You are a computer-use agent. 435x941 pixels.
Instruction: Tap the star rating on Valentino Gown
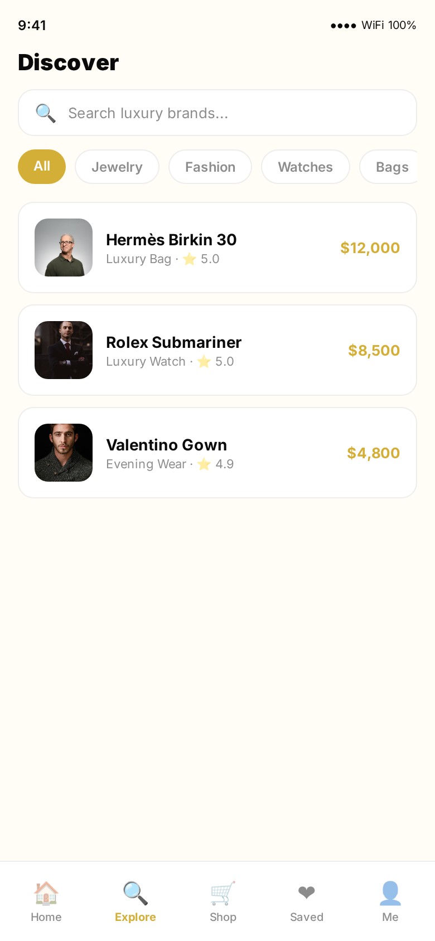point(204,464)
